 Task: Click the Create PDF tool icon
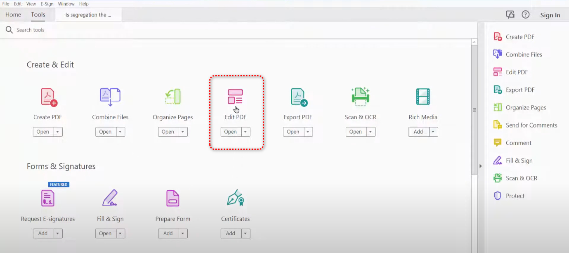pyautogui.click(x=49, y=97)
